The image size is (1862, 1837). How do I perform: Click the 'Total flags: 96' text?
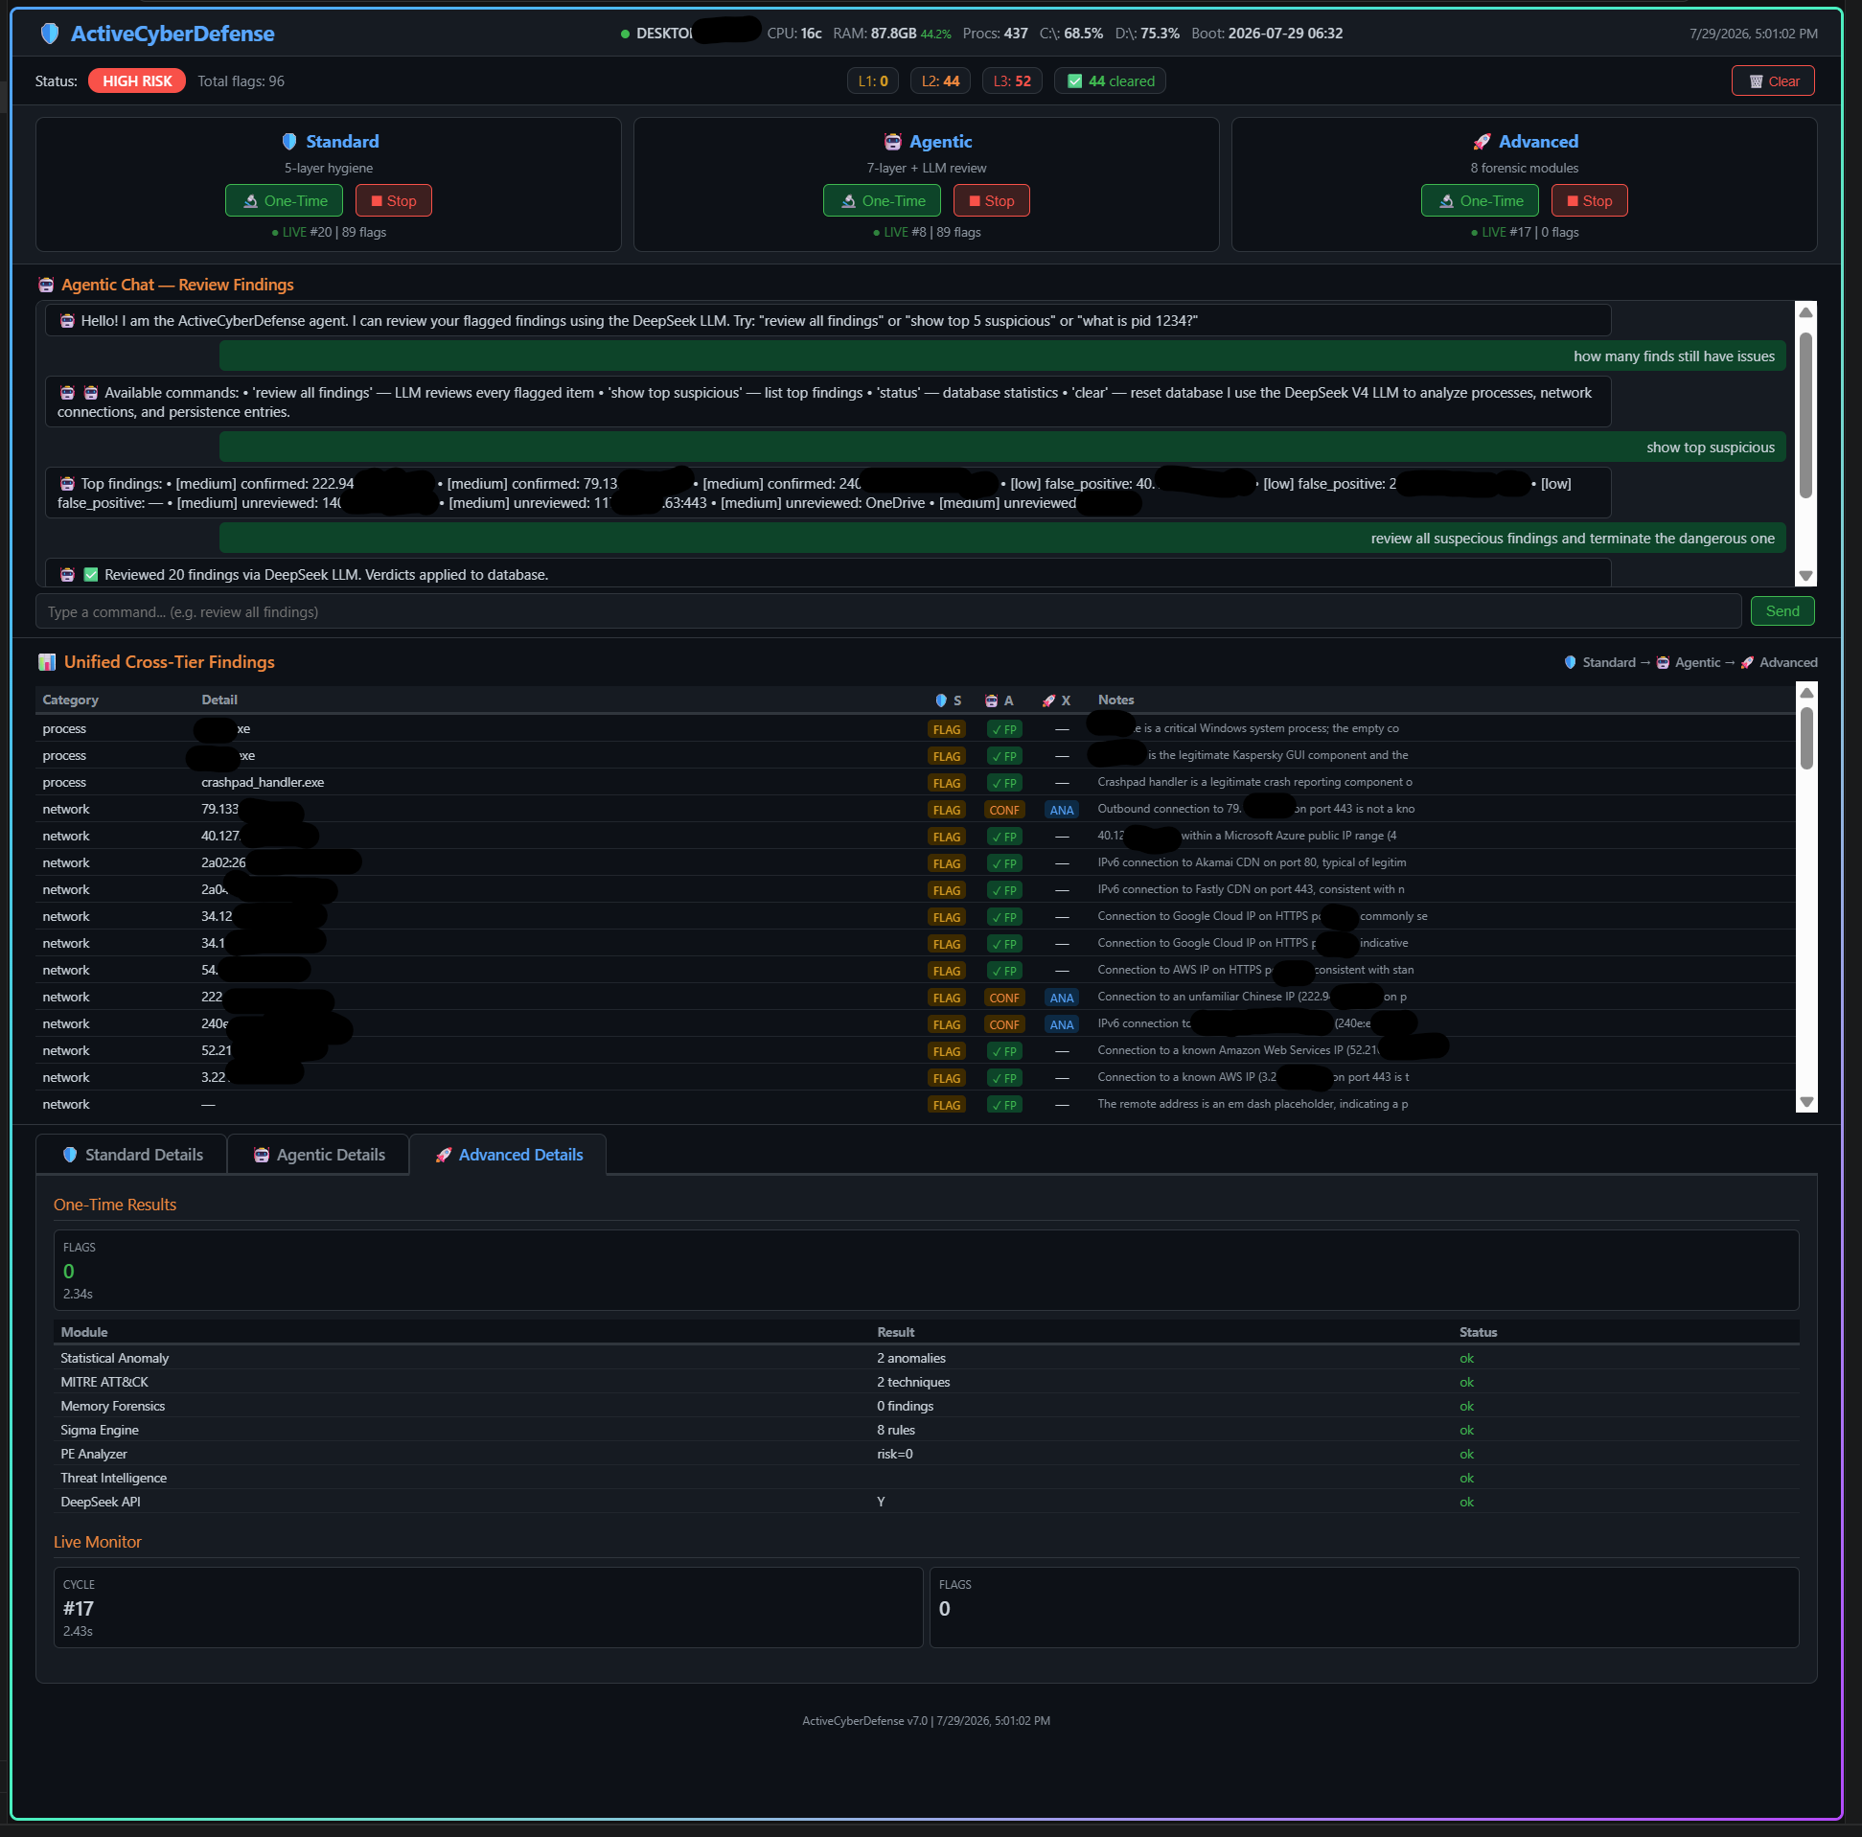pos(241,80)
